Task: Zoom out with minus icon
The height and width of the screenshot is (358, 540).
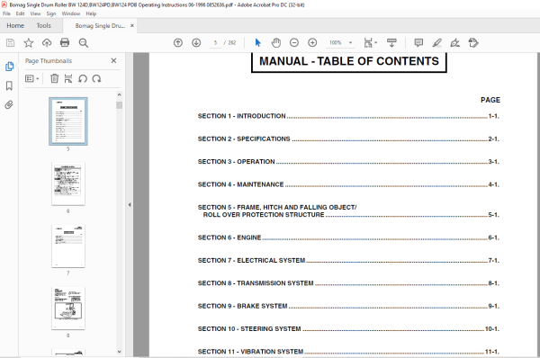Action: click(x=294, y=42)
